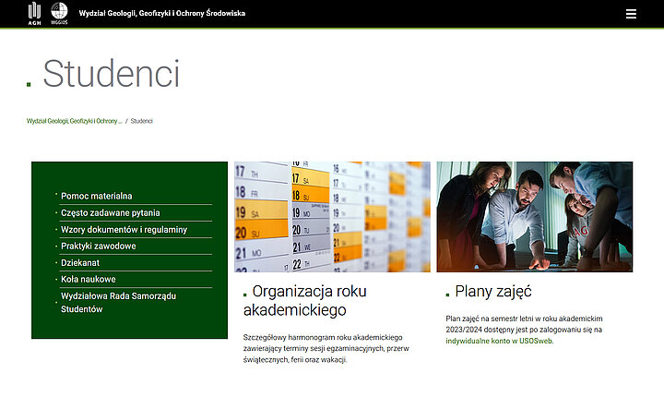Screen dimensions: 664x409
Task: Open Wzory dokumentów i regulaminy
Action: [125, 229]
